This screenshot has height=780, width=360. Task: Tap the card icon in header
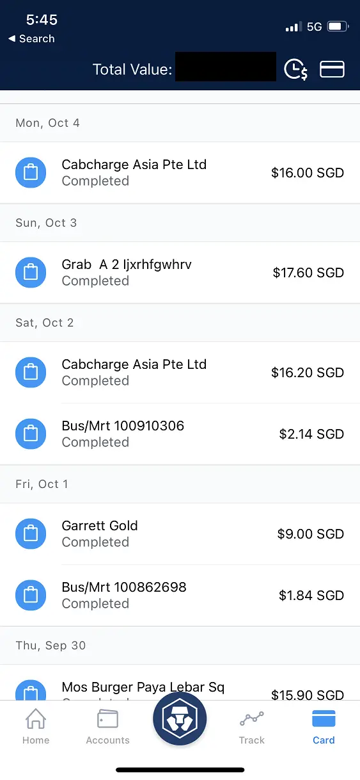(x=332, y=69)
